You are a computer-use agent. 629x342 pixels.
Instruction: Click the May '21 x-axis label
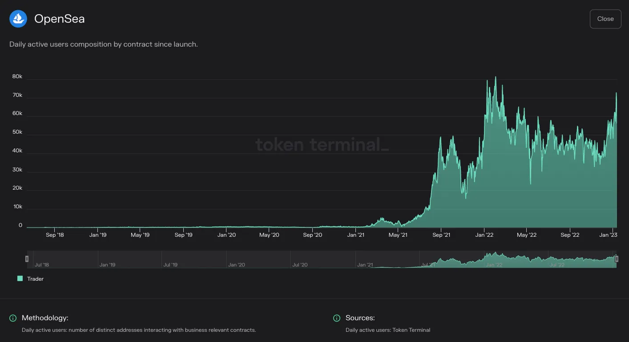(398, 235)
